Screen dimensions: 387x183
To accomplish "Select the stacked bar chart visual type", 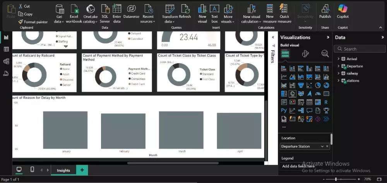I will coord(284,69).
